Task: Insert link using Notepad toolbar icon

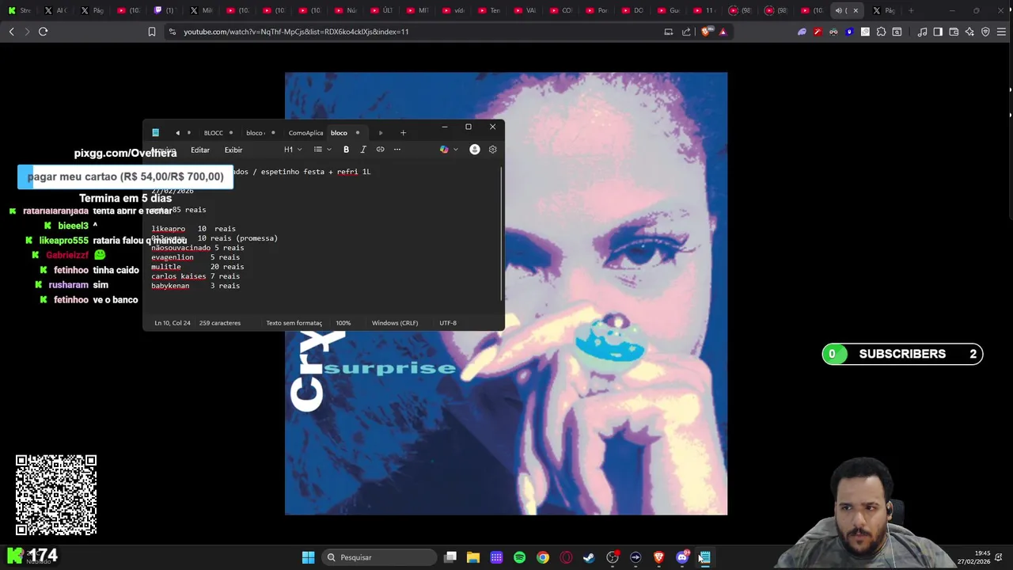Action: (x=380, y=150)
